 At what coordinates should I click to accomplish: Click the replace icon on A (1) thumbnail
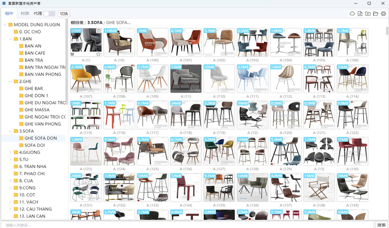point(73,54)
